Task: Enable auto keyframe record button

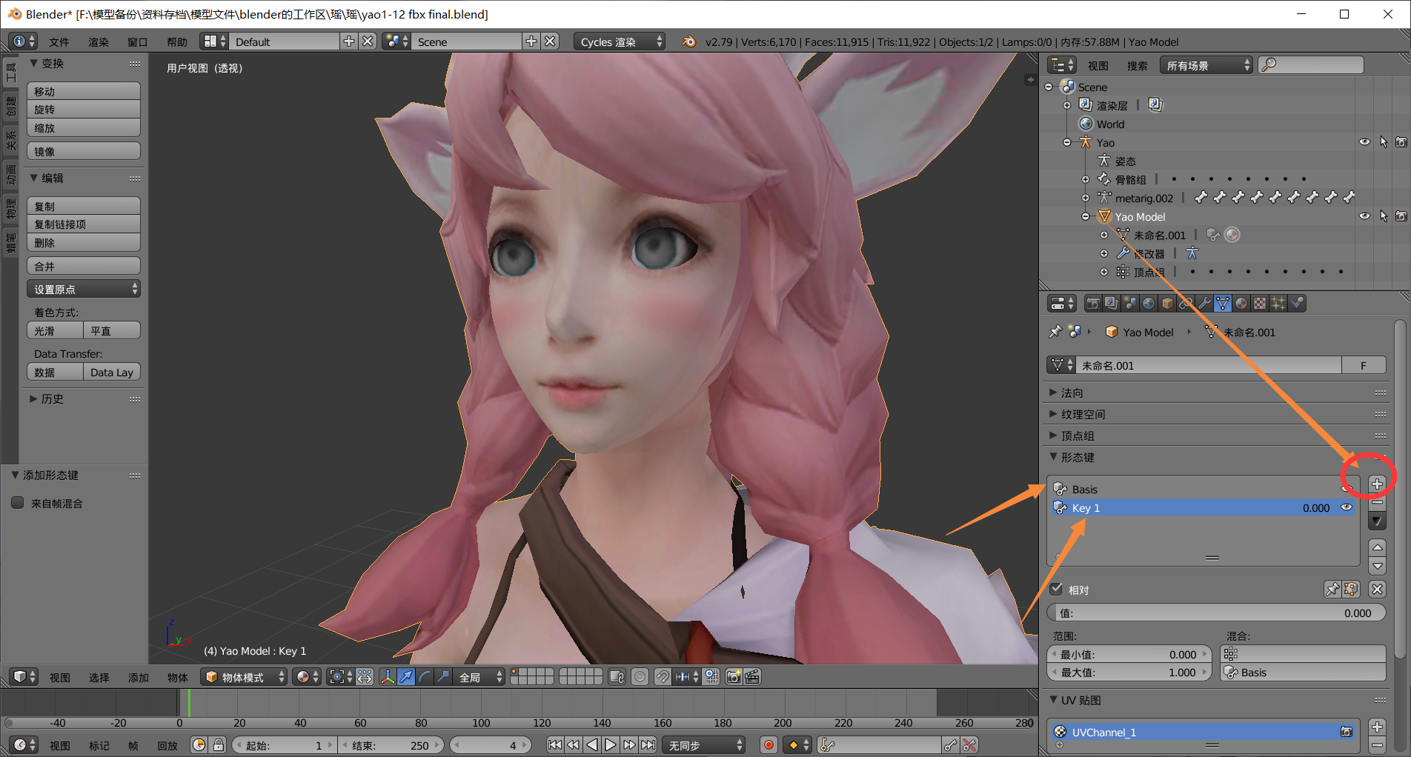Action: [x=768, y=745]
